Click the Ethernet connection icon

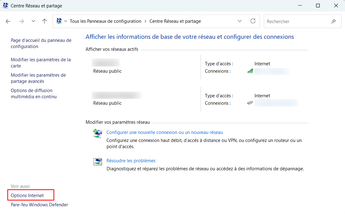pos(250,103)
